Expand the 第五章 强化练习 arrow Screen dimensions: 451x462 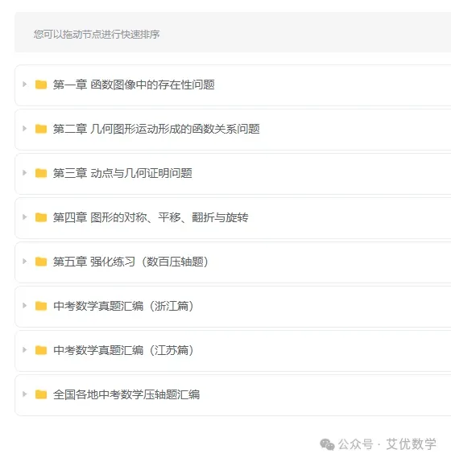(25, 262)
